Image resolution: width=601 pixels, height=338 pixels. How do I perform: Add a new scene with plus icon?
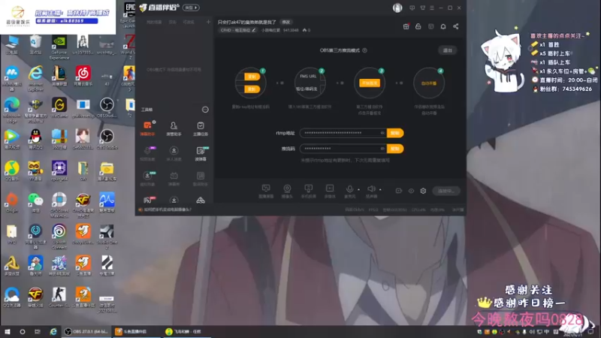coord(208,23)
